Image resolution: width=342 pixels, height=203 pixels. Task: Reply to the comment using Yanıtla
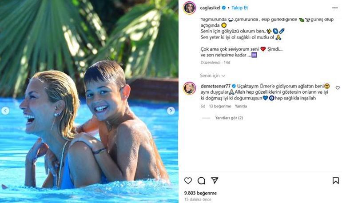[x=241, y=106]
